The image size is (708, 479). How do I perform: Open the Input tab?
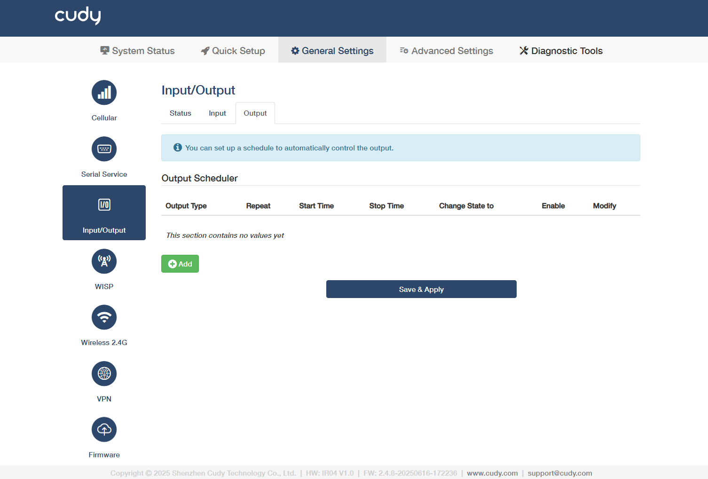[217, 113]
